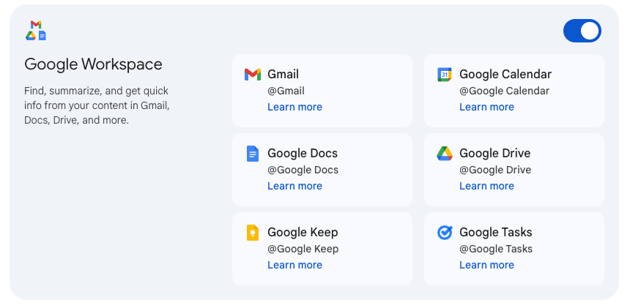The height and width of the screenshot is (308, 630).
Task: Open Learn more link under Gmail
Action: click(x=294, y=107)
